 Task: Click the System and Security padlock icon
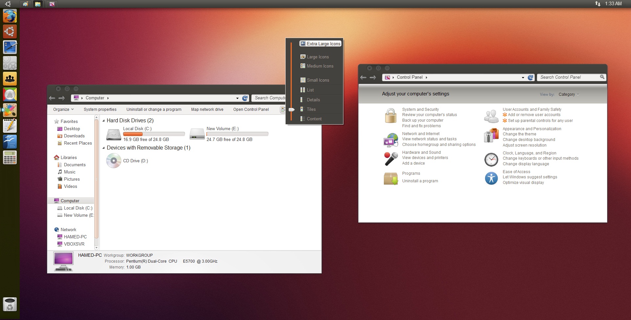coord(390,116)
